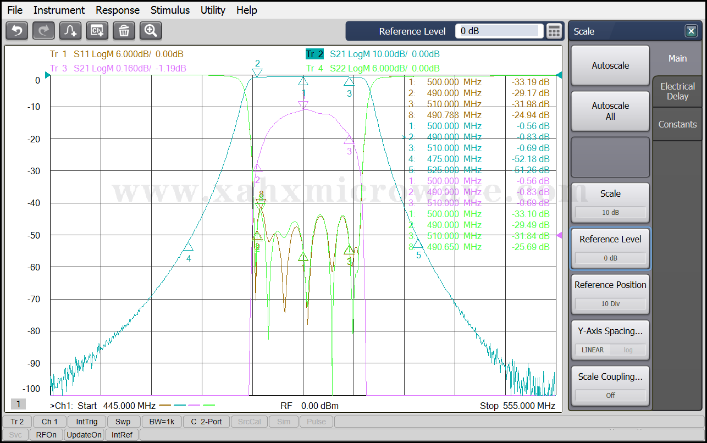
Task: Click the trash delete toolbar icon
Action: (124, 31)
